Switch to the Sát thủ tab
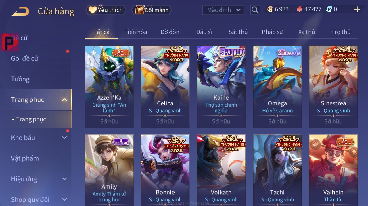Screen dimensions: 368x206 pyautogui.click(x=238, y=32)
